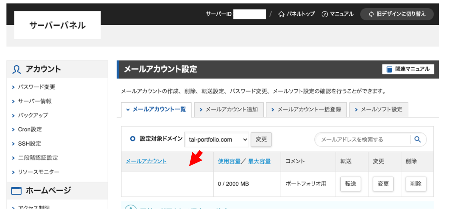The height and width of the screenshot is (209, 453).
Task: Click 削除 to remove the mail account
Action: pyautogui.click(x=416, y=184)
